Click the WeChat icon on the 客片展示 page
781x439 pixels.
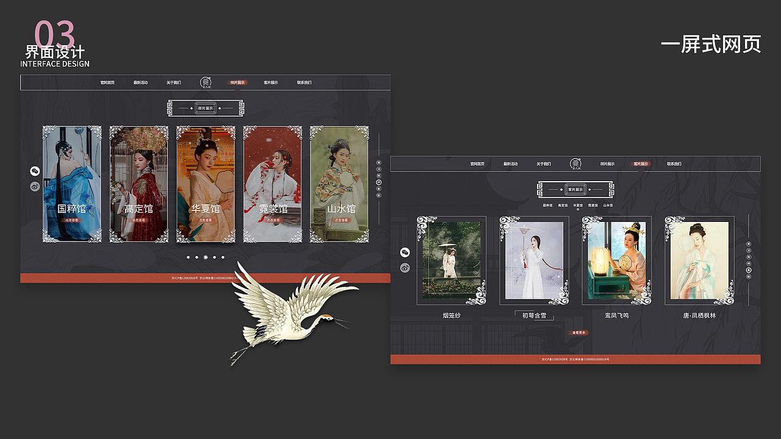point(405,251)
